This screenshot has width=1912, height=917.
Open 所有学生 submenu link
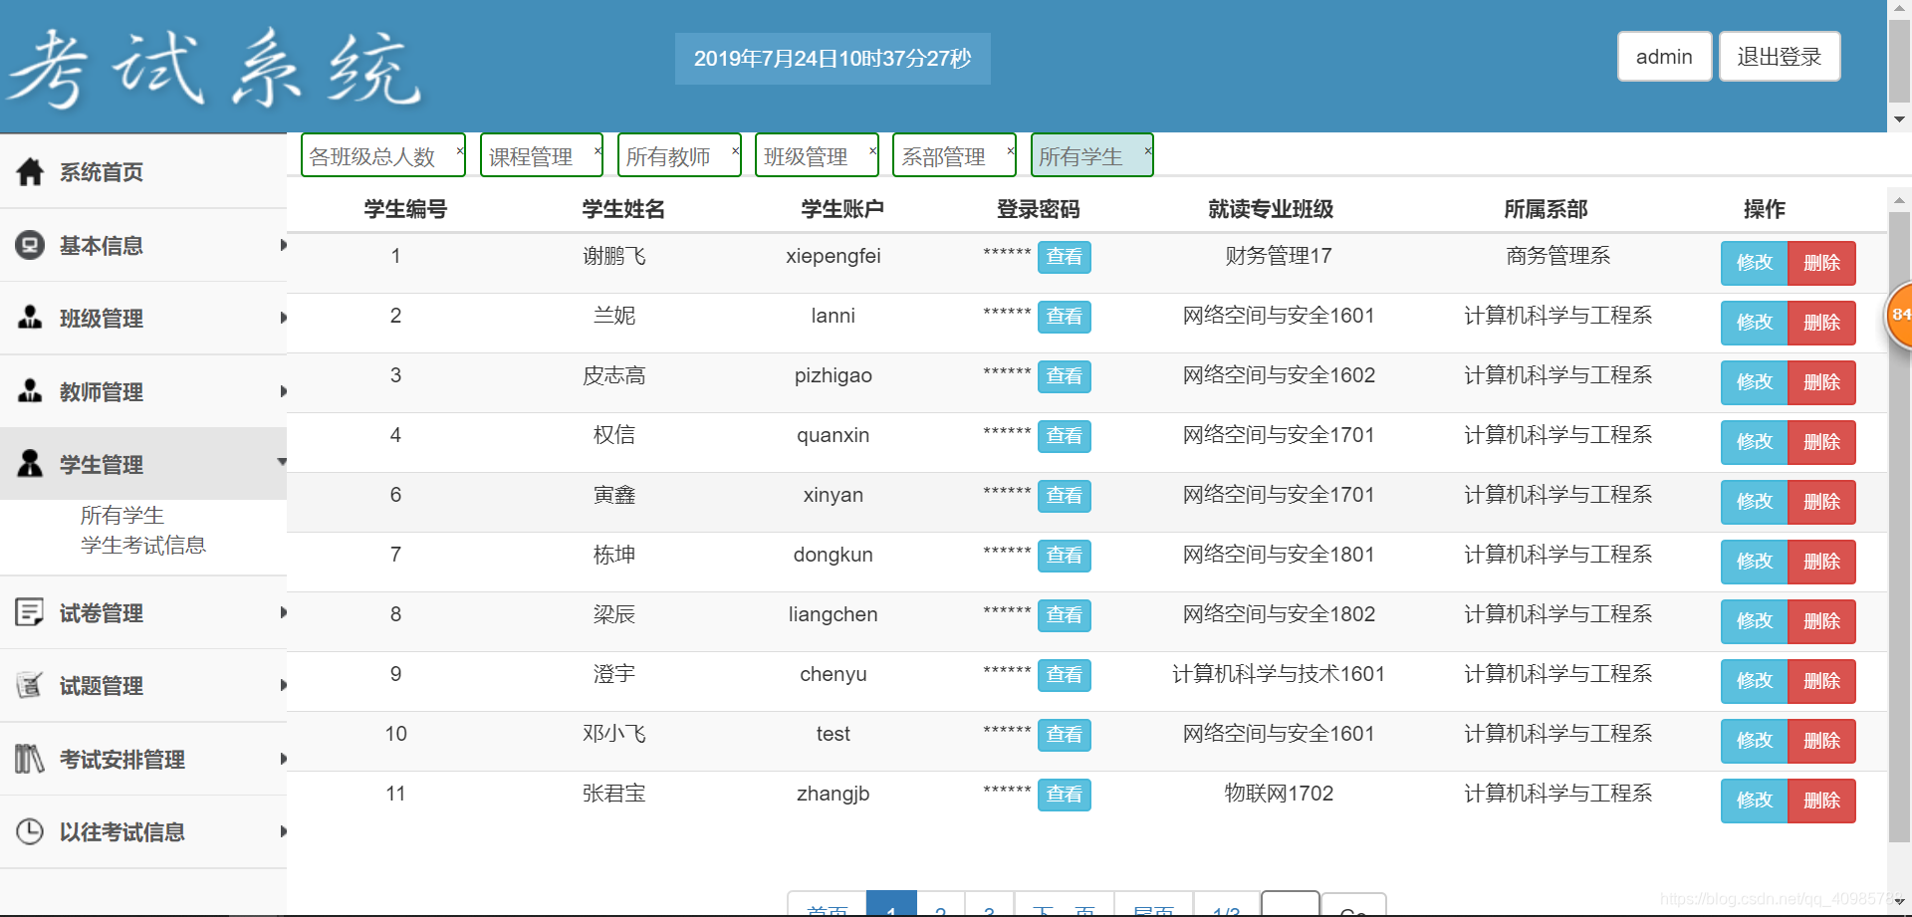pyautogui.click(x=121, y=516)
